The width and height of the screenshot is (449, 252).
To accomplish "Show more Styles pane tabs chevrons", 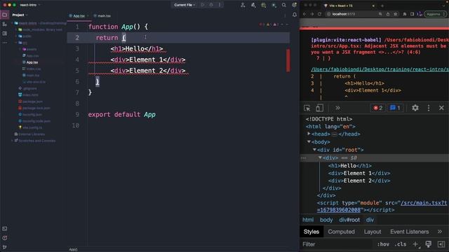I will tap(440, 232).
